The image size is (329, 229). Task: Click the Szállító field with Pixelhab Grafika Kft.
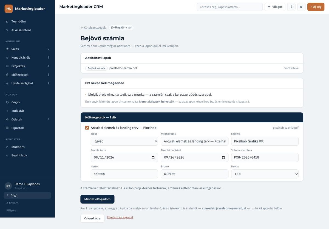pyautogui.click(x=265, y=141)
